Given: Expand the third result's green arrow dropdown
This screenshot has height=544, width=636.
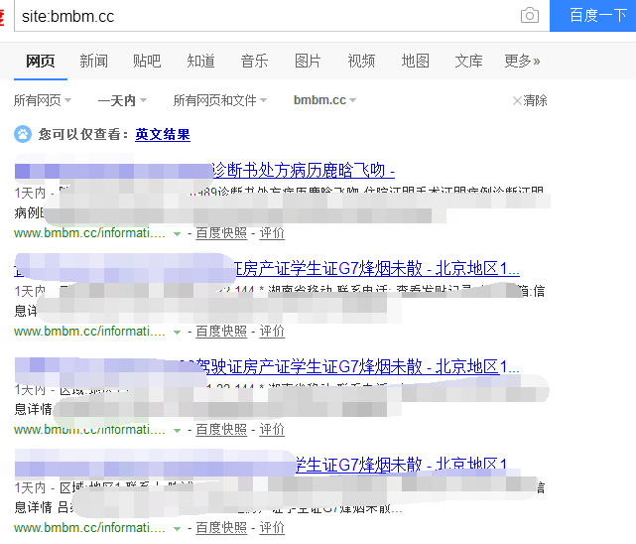Looking at the screenshot, I should [177, 430].
